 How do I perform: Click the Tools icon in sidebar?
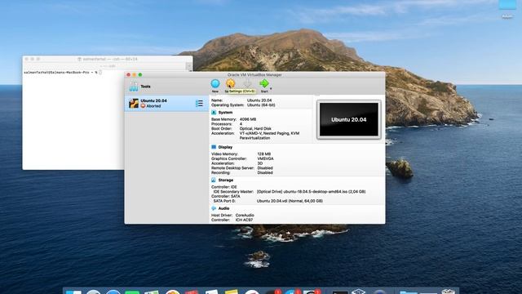coord(134,87)
